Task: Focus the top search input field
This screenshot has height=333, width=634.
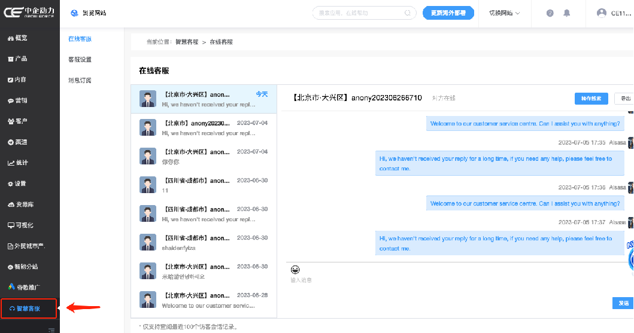Action: pyautogui.click(x=364, y=13)
